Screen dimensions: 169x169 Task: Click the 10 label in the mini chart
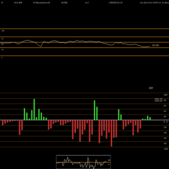click(x=109, y=160)
